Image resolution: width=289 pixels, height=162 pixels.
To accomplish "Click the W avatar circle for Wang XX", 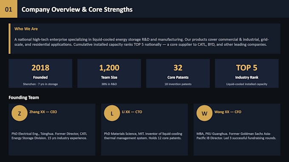I will [204, 113].
